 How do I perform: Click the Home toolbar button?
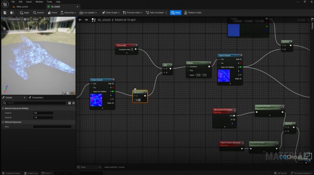(x=52, y=13)
